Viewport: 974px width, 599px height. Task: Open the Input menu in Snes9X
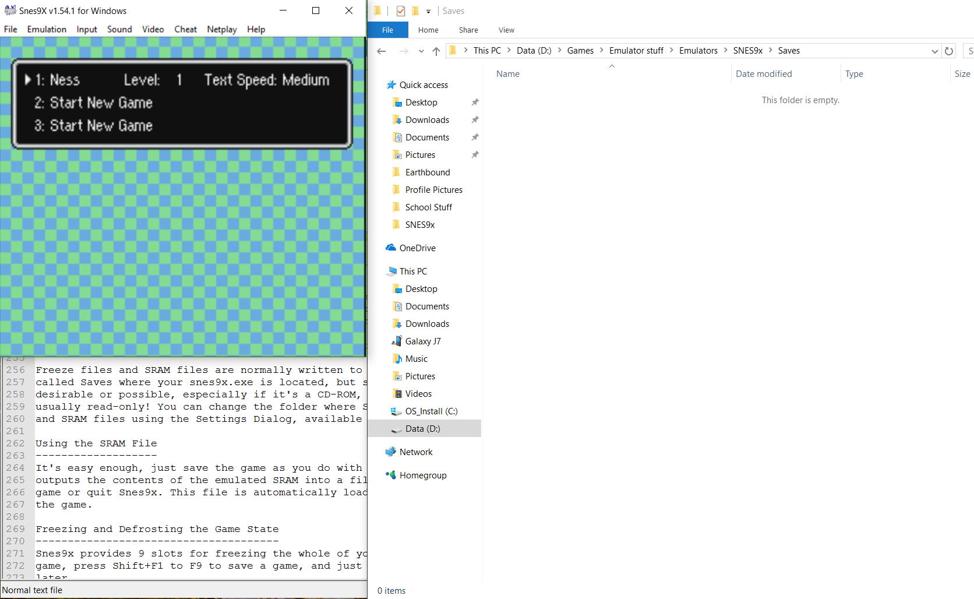pyautogui.click(x=87, y=29)
